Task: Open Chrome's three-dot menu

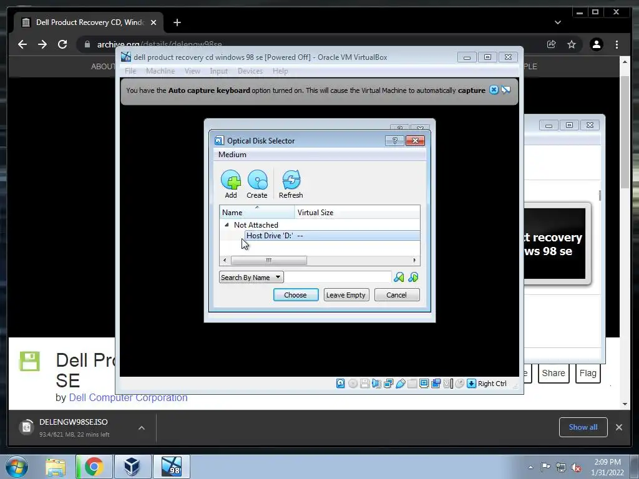Action: [x=617, y=44]
